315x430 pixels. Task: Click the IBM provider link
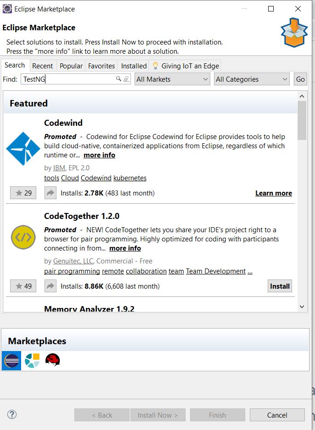point(59,168)
